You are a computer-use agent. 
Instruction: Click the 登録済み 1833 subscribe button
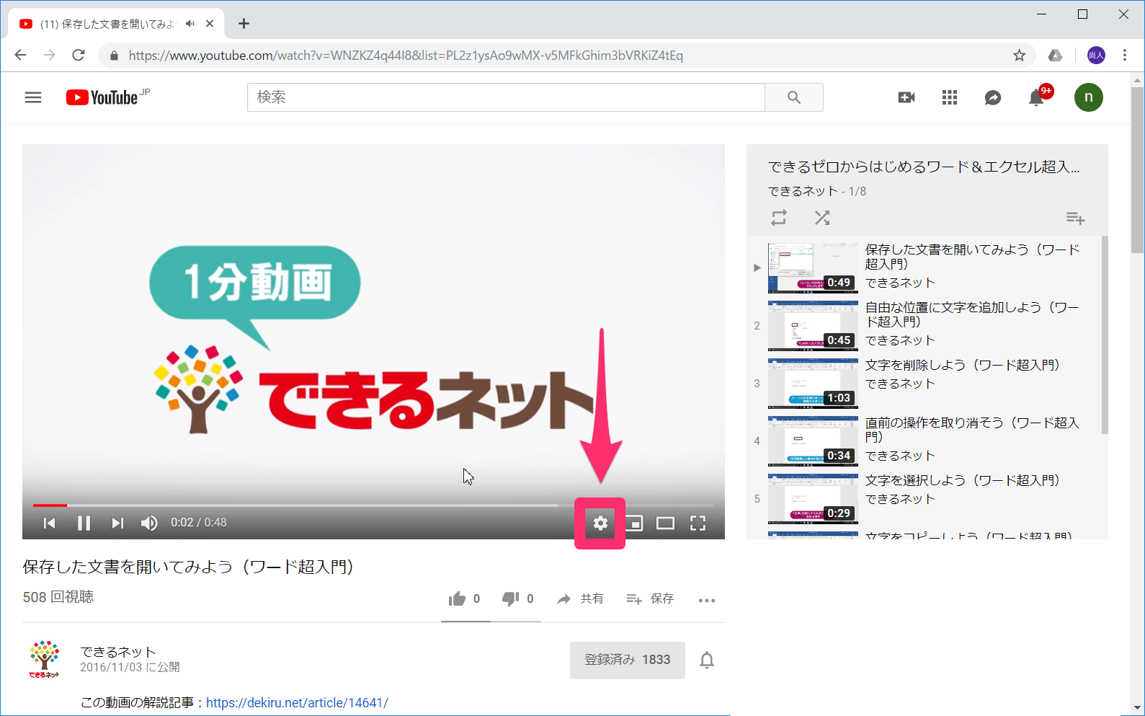click(x=628, y=660)
